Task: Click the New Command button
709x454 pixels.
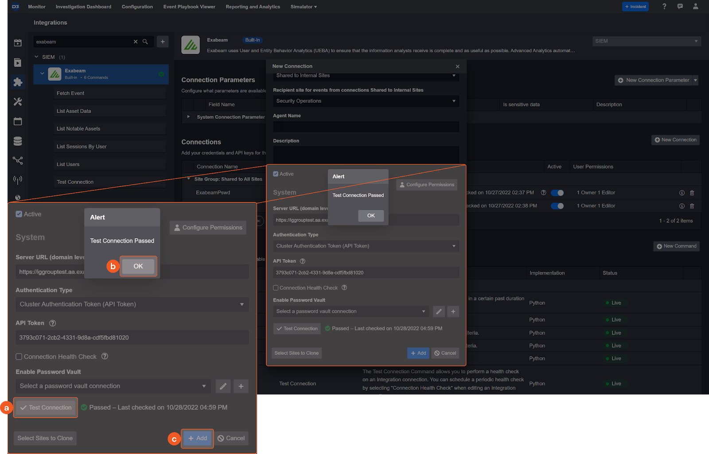Action: click(x=676, y=246)
